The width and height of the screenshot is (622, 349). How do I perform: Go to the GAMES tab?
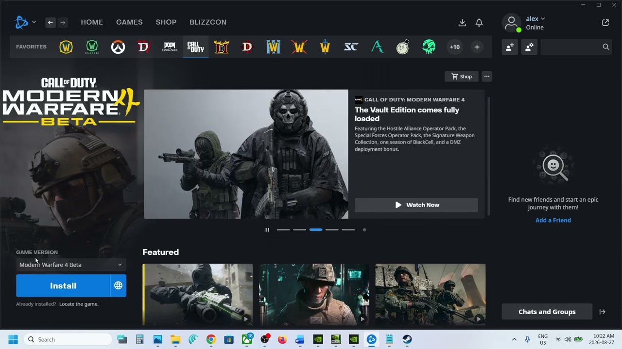[129, 22]
